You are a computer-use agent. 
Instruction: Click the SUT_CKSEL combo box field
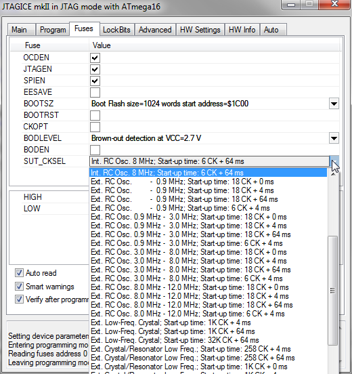[x=209, y=161]
